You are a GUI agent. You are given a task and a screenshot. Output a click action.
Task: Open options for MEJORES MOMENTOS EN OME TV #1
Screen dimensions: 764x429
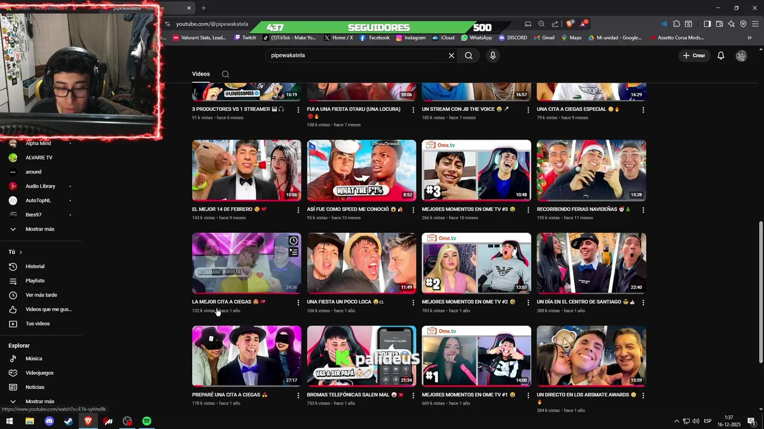528,395
